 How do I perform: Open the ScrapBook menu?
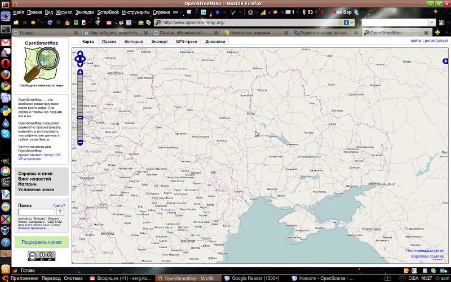coord(108,12)
